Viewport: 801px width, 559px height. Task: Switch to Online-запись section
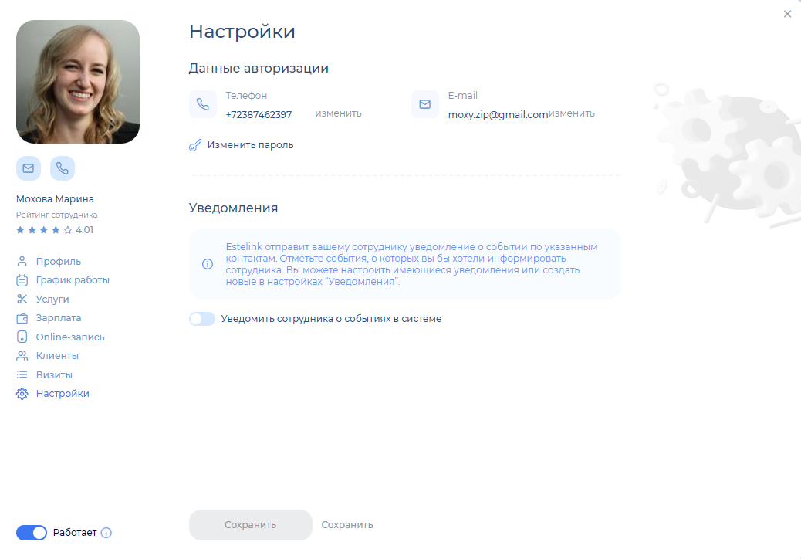[x=69, y=337]
